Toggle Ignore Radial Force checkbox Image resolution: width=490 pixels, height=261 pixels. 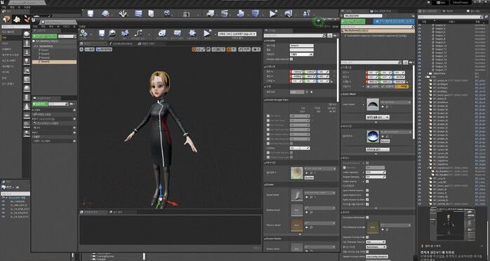tap(367, 195)
